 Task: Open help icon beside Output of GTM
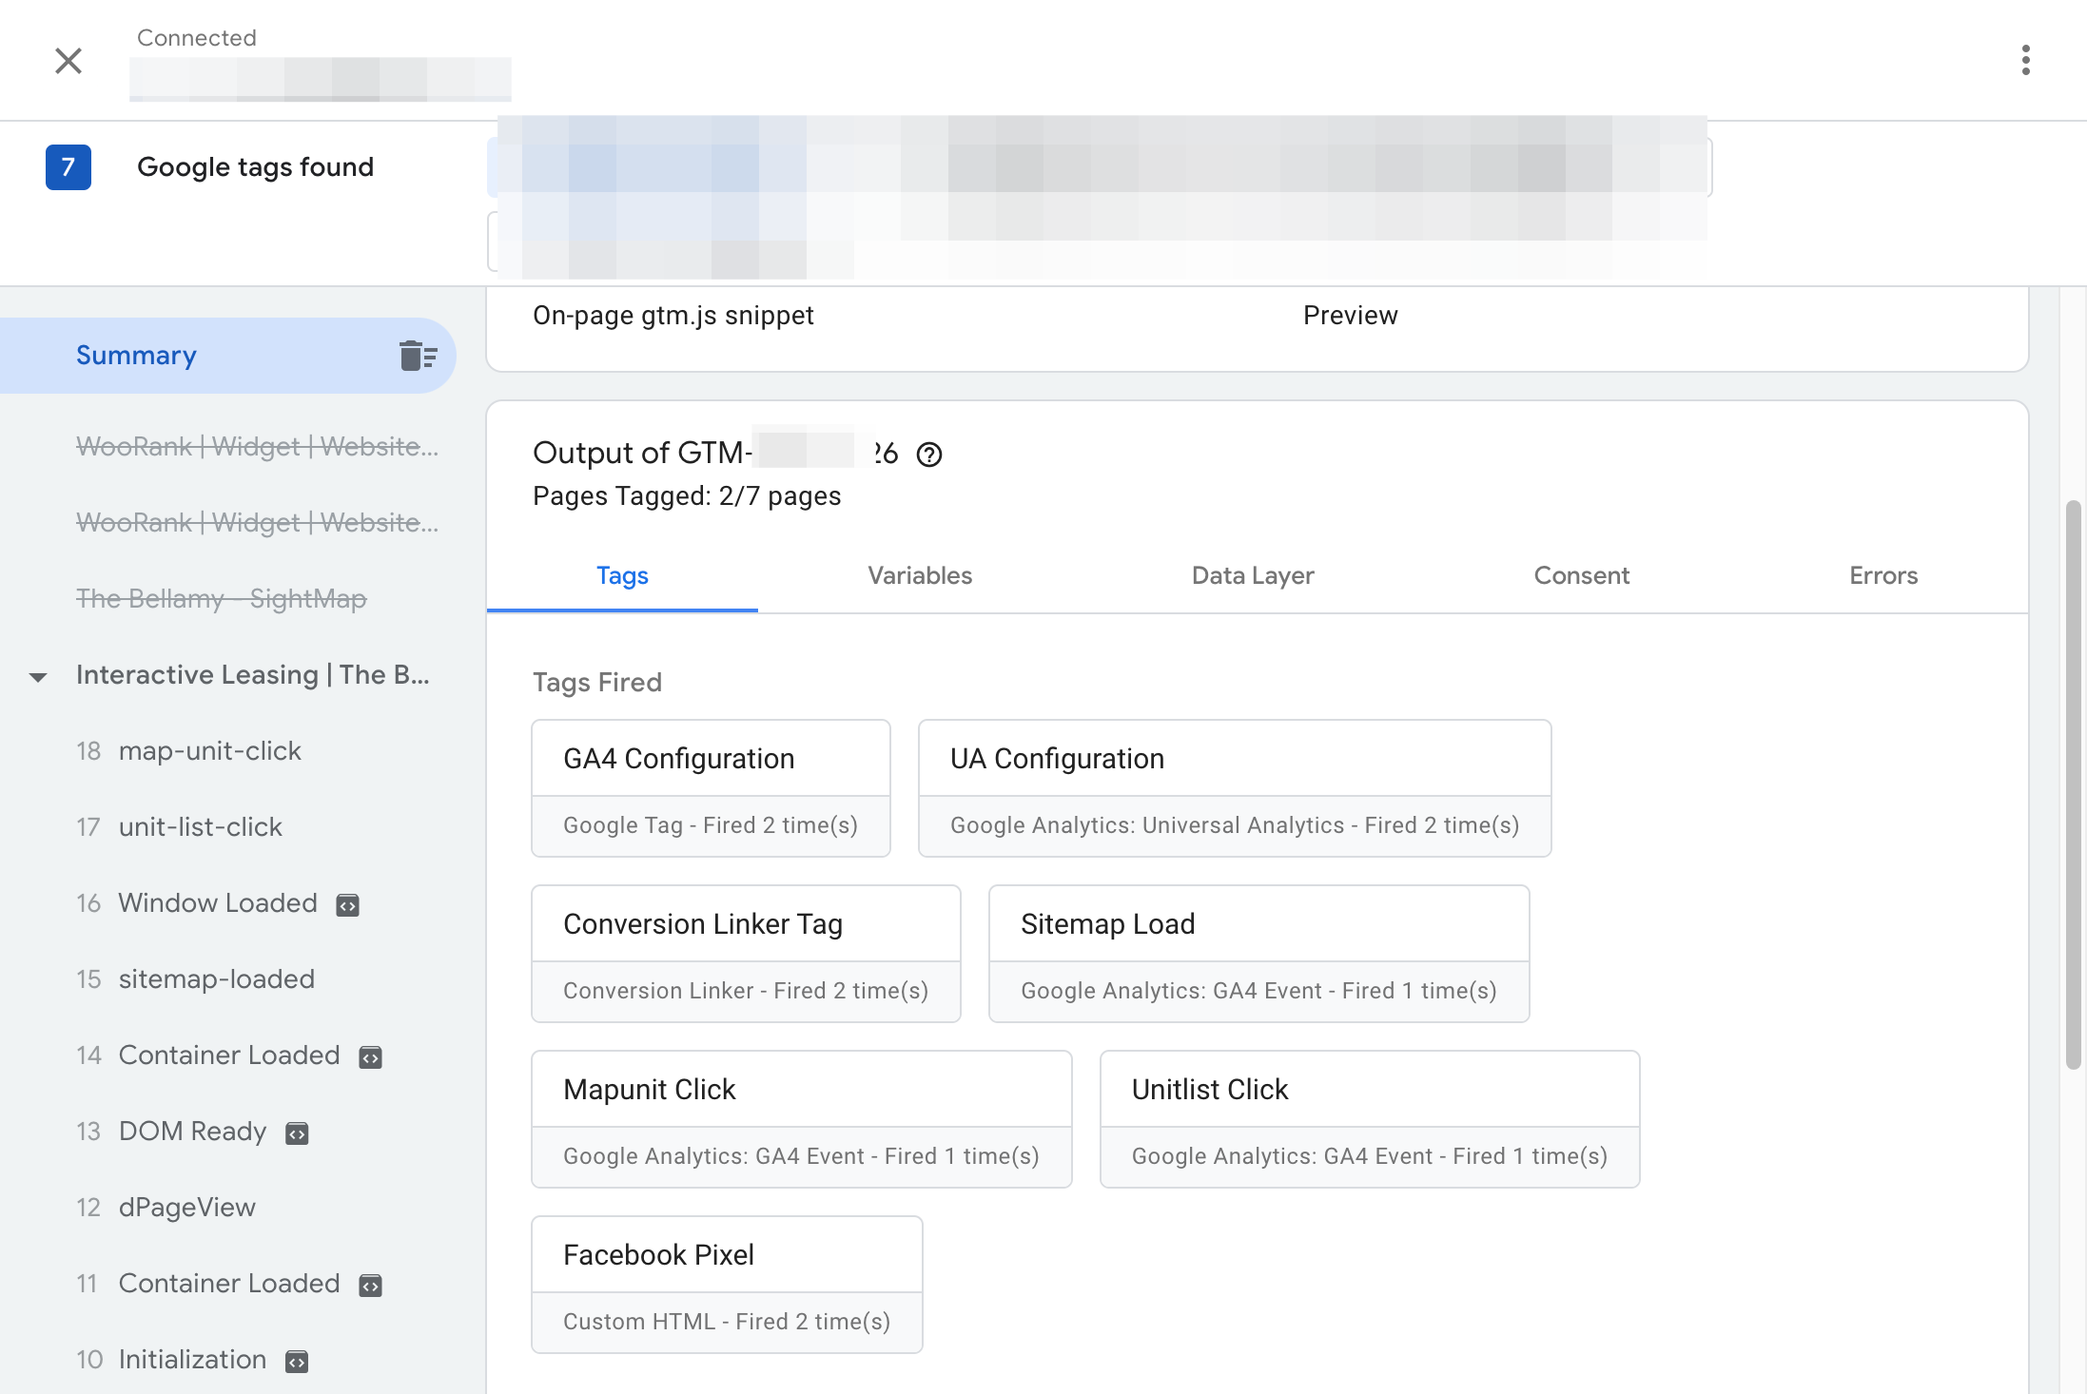point(929,455)
